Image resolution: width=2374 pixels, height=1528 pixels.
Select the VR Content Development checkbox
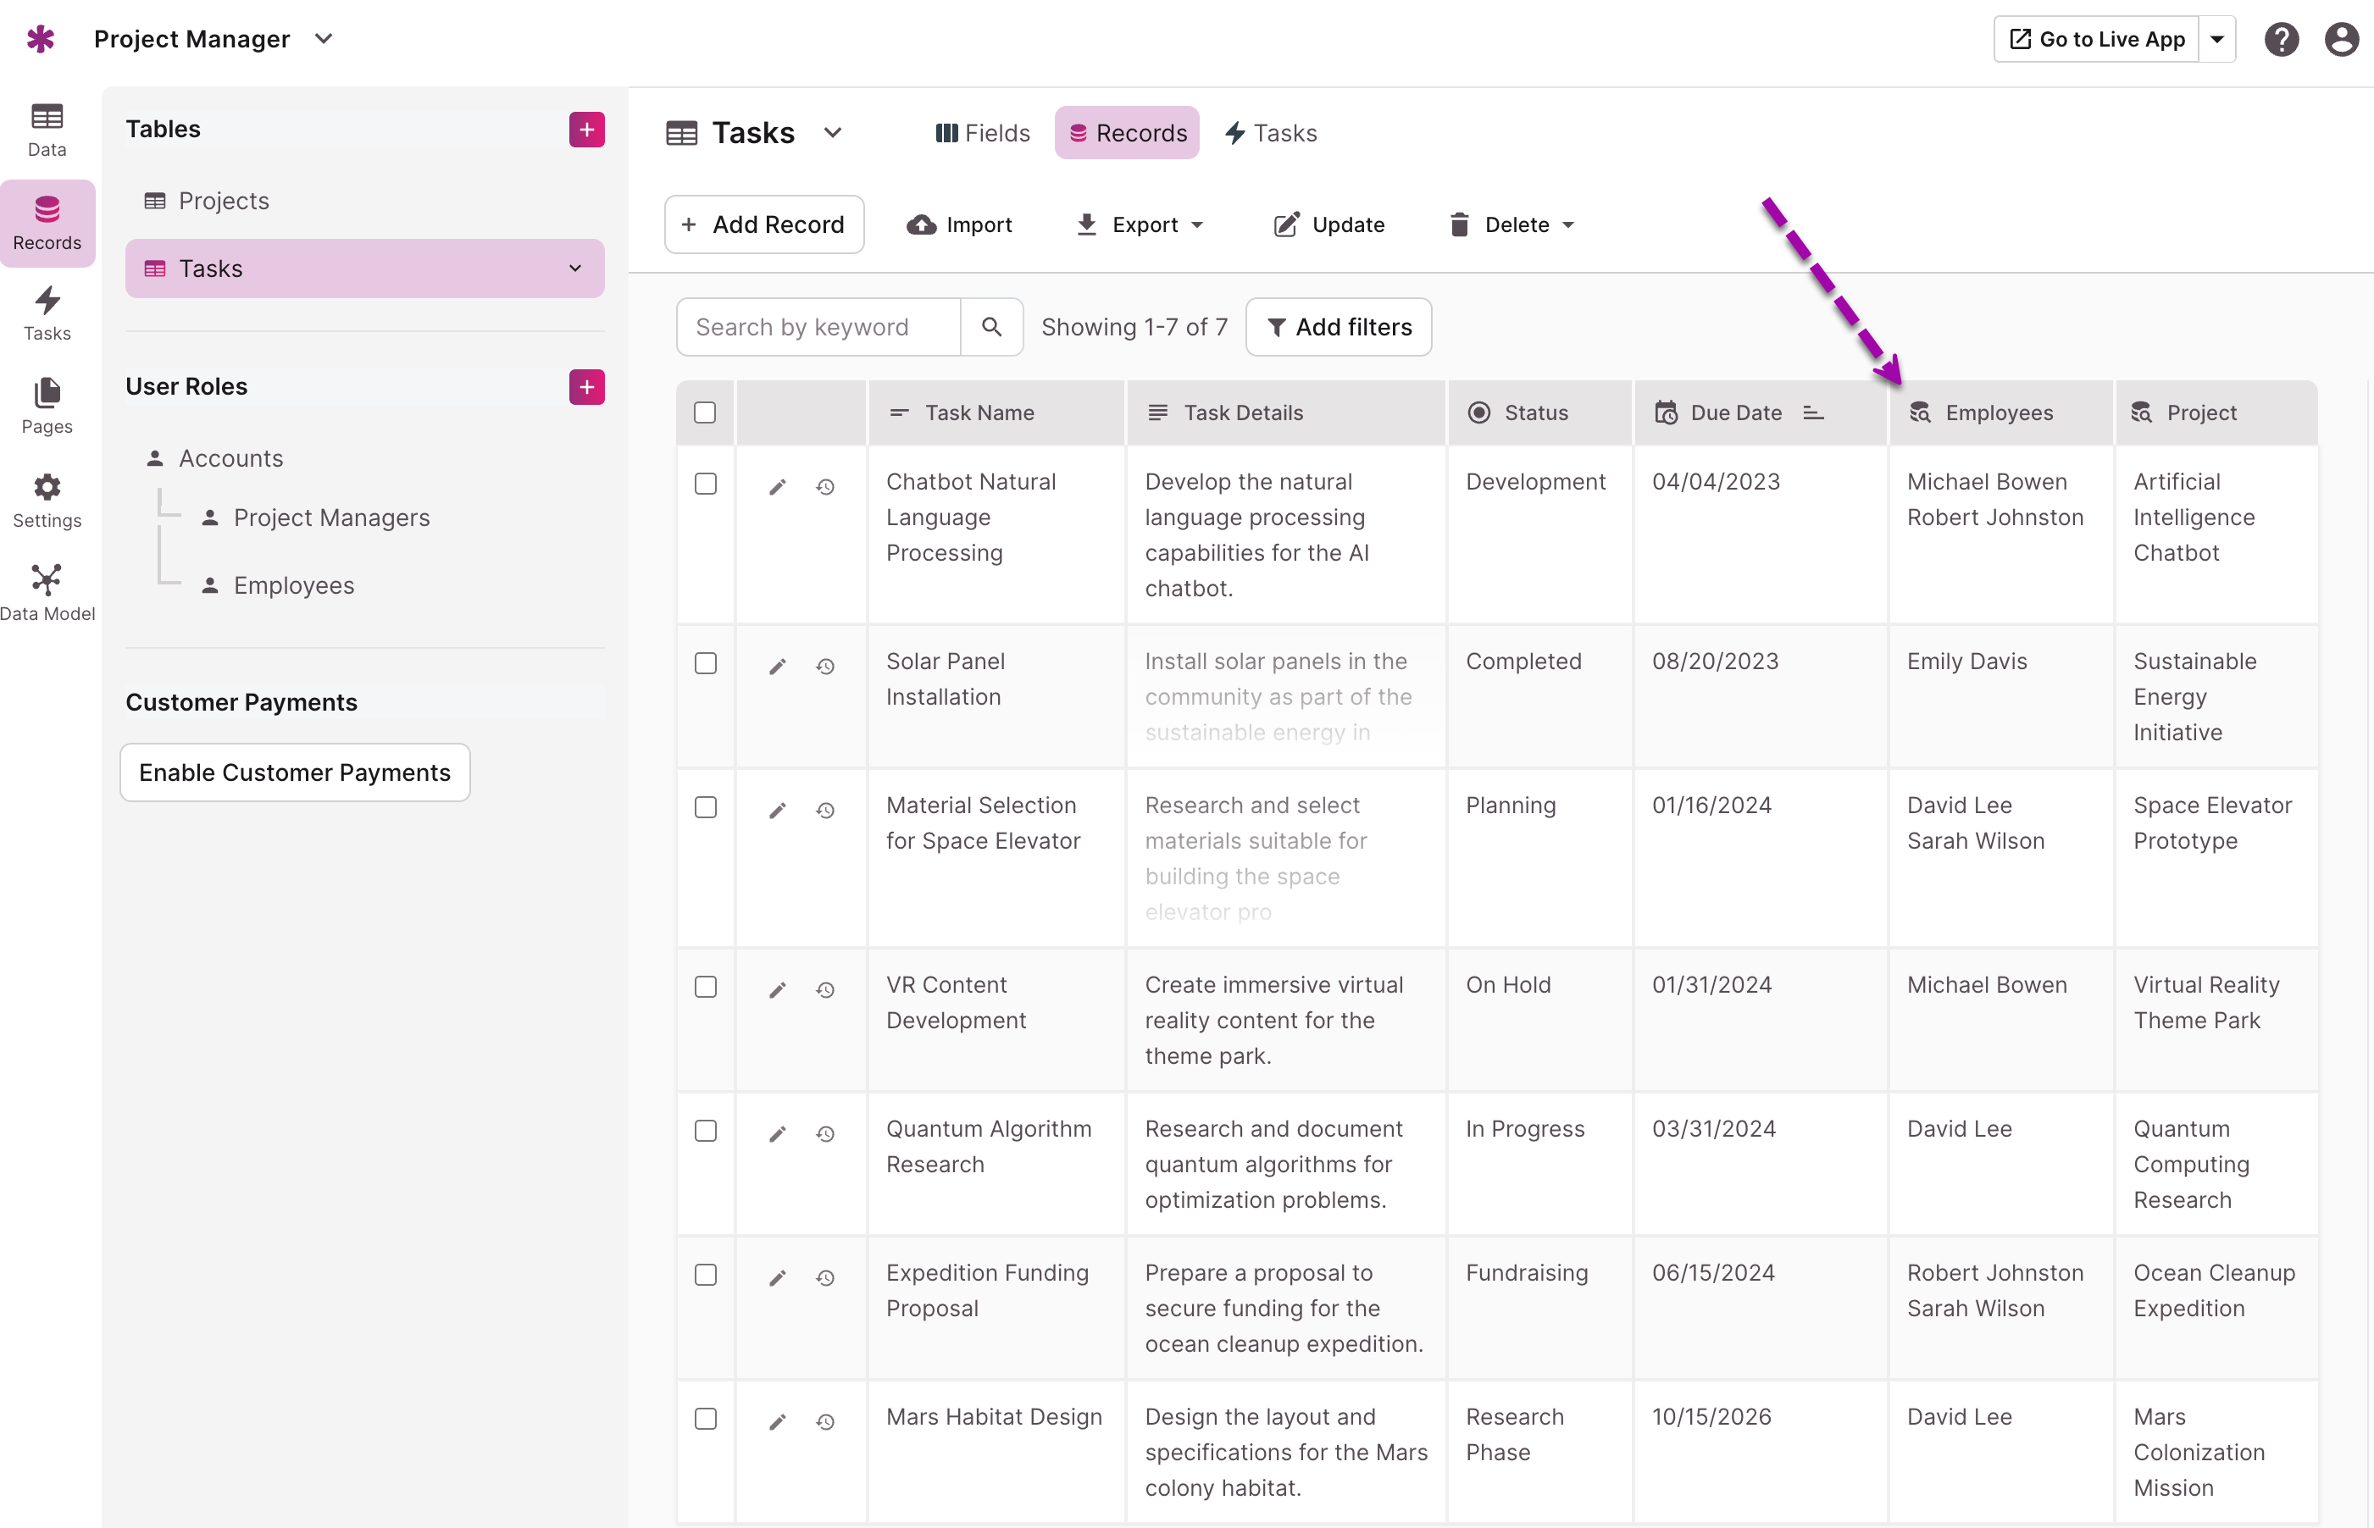(705, 988)
